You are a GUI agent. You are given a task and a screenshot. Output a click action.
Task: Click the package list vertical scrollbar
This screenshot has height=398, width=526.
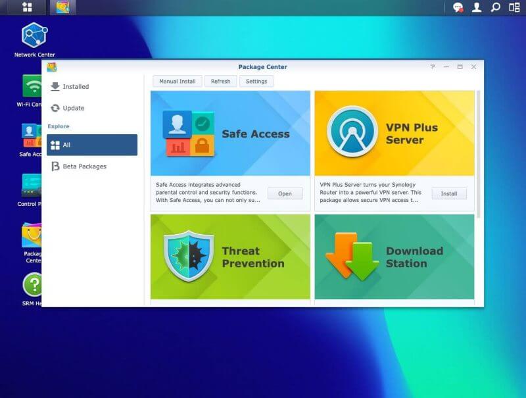tap(479, 155)
